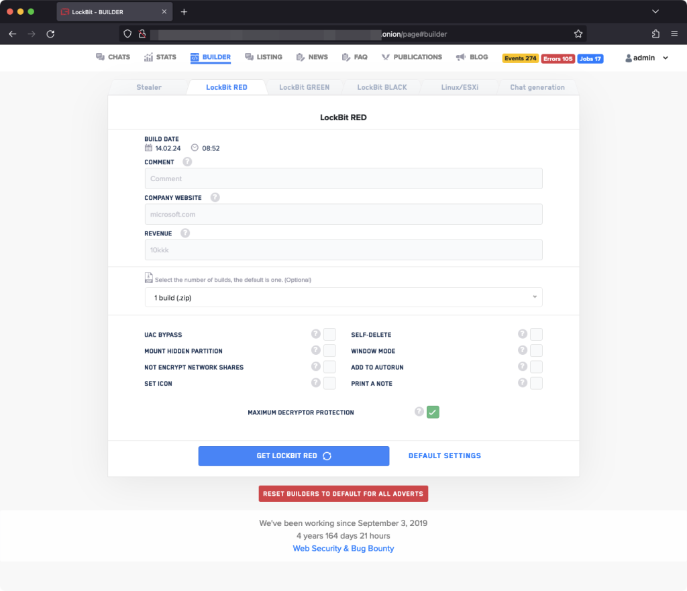Image resolution: width=687 pixels, height=591 pixels.
Task: Open the CHATS section in navigation
Action: coord(113,57)
